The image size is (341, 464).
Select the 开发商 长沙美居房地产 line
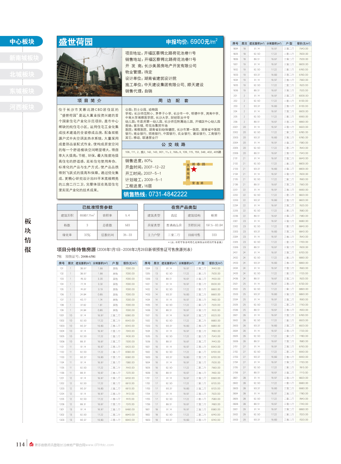(161, 66)
